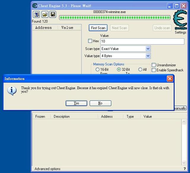The height and width of the screenshot is (173, 190).
Task: Click the Memory Scan Options group label
Action: click(x=109, y=64)
